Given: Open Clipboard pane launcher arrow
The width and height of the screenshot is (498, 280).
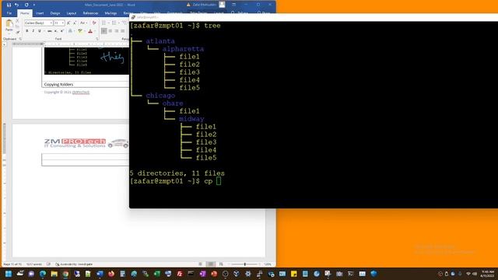Looking at the screenshot, I should [20, 39].
